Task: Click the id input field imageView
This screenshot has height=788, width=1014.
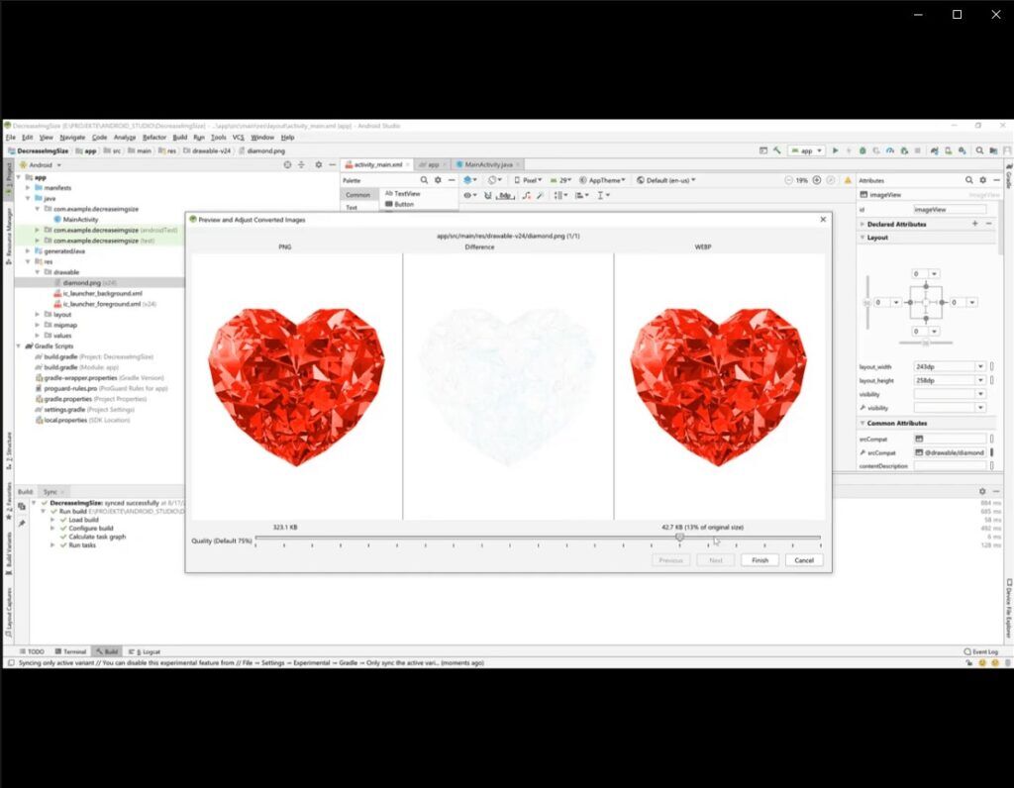Action: pyautogui.click(x=950, y=210)
